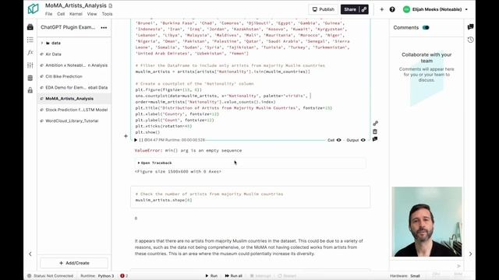Click Status: Not Connected indicator

pos(50,276)
